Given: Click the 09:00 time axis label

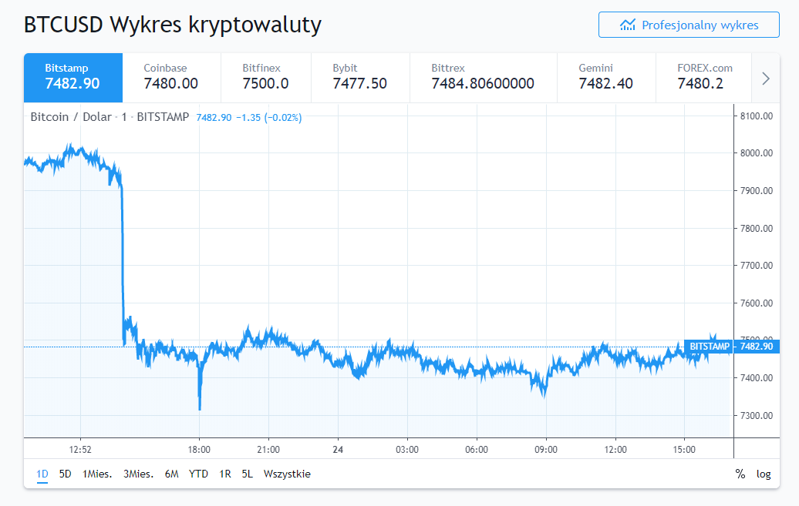Looking at the screenshot, I should pos(546,450).
